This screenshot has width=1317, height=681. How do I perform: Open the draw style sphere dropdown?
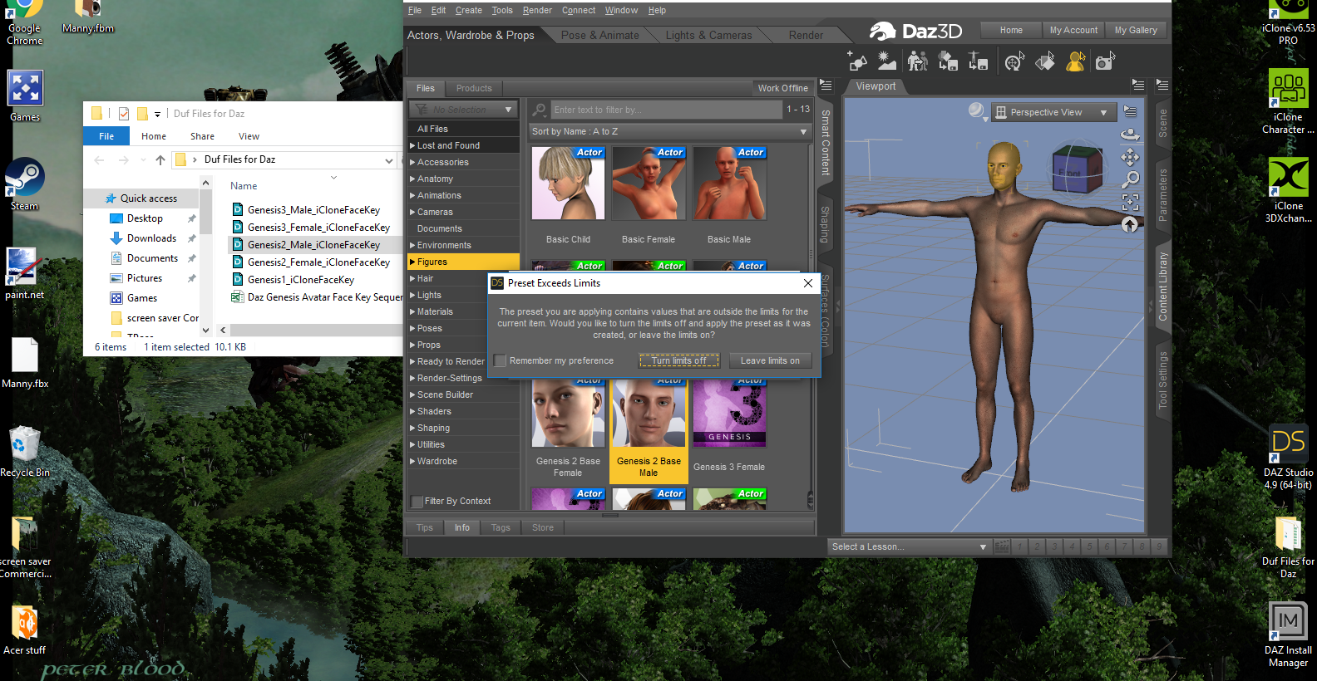point(978,111)
